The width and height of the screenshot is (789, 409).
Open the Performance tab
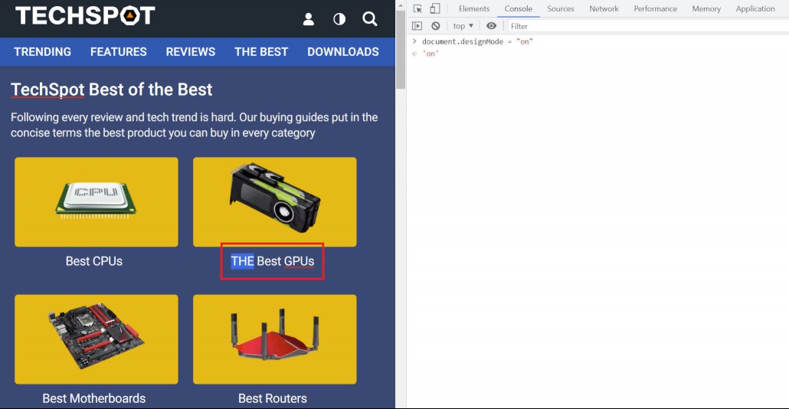[655, 8]
